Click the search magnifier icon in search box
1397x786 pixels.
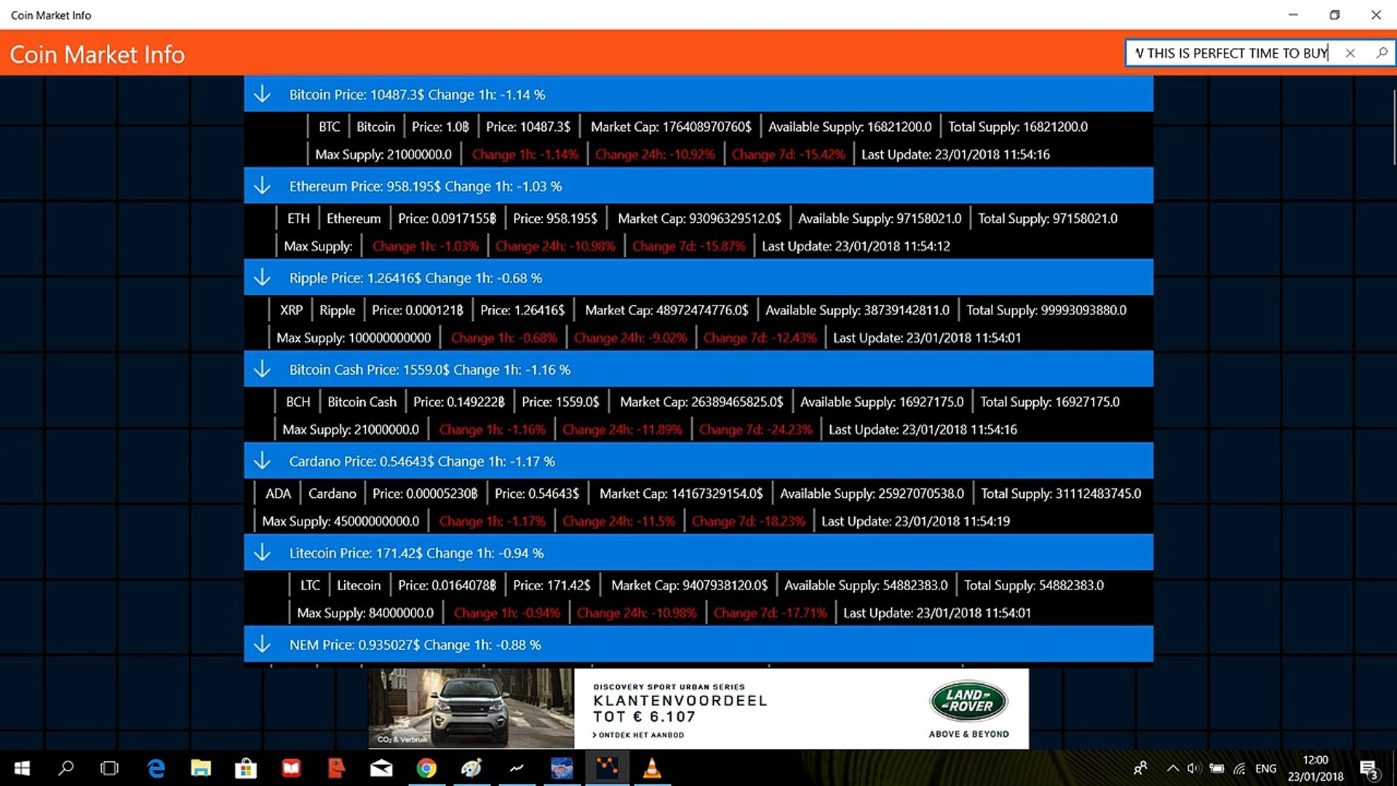coord(1381,52)
